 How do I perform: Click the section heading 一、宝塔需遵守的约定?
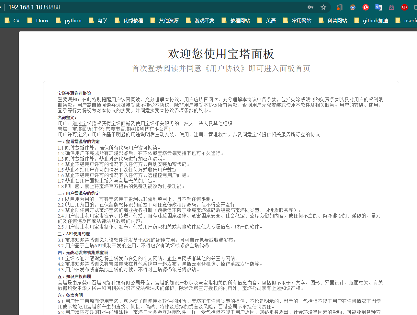point(79,141)
